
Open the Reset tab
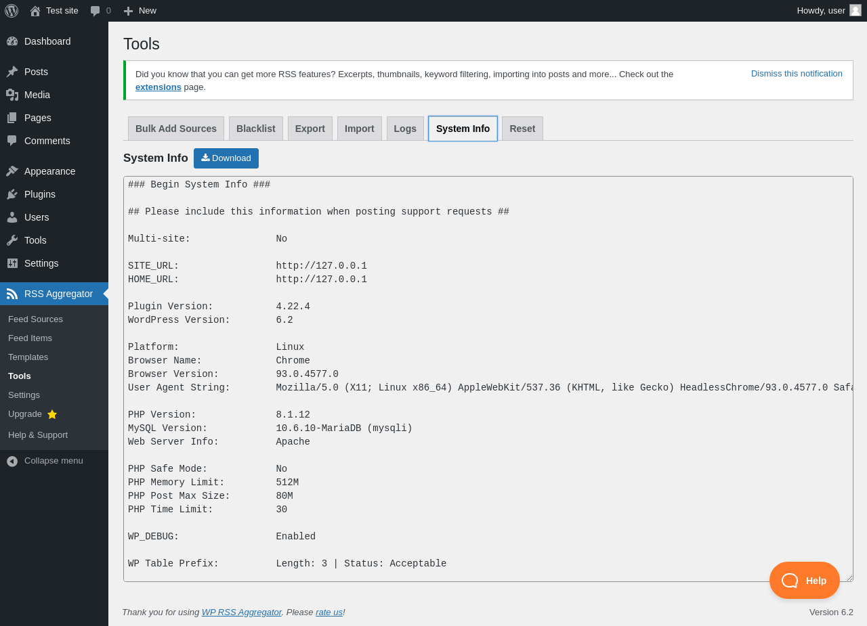(x=522, y=129)
